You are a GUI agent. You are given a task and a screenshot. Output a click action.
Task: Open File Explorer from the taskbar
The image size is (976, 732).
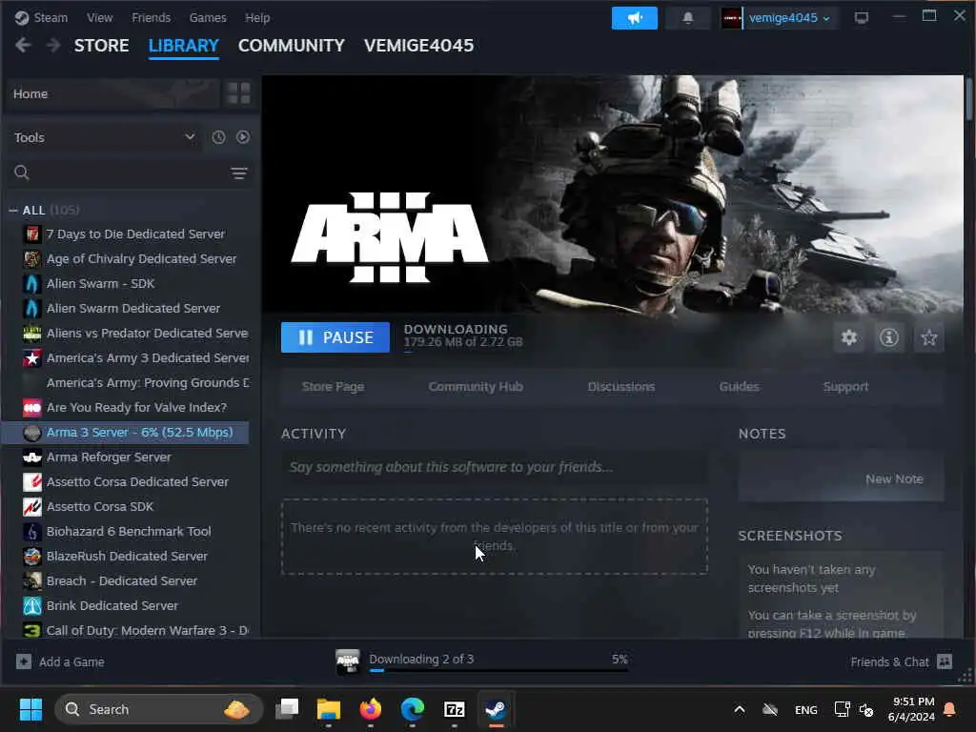329,709
